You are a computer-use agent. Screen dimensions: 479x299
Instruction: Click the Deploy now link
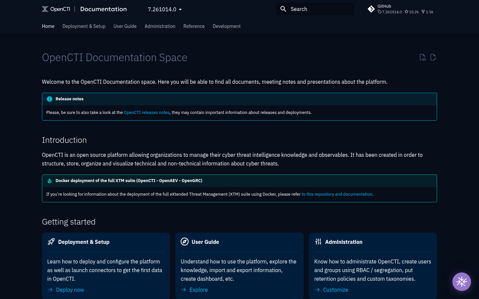click(70, 290)
